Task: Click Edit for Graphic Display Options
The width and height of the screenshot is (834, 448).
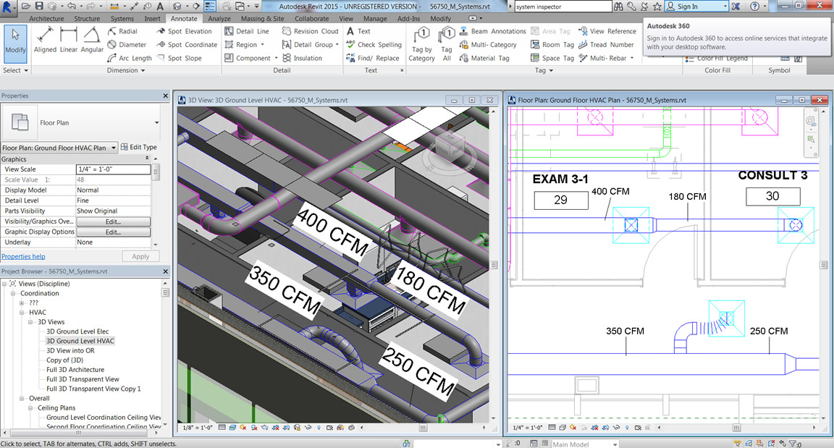Action: pos(113,232)
